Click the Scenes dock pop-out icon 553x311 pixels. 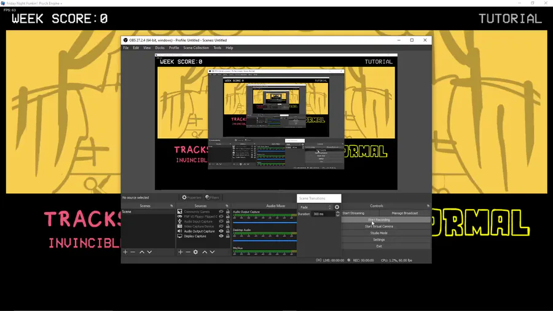(x=172, y=206)
